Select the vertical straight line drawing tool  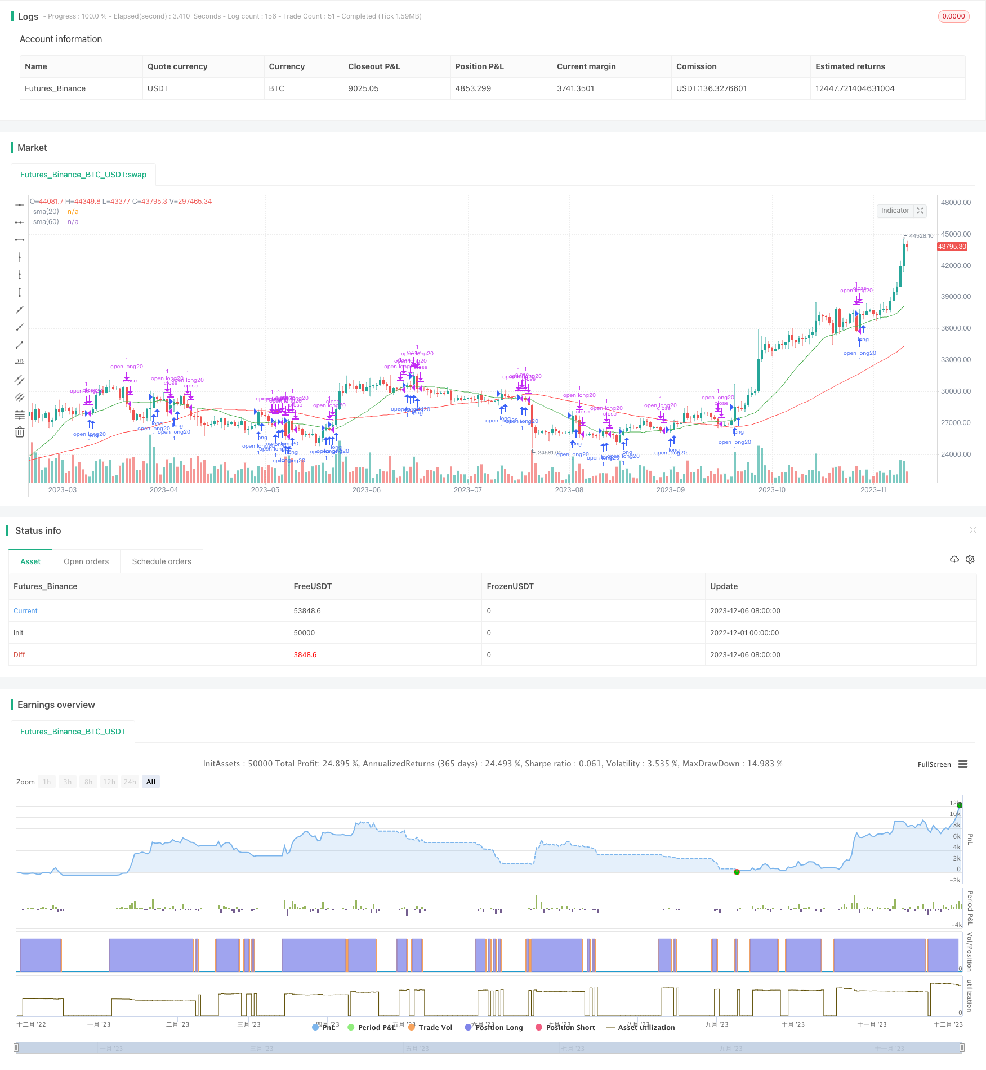coord(20,257)
